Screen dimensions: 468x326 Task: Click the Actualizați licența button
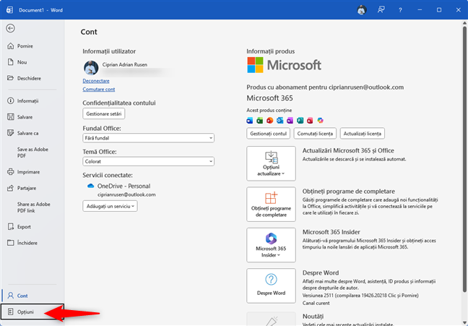tap(363, 134)
